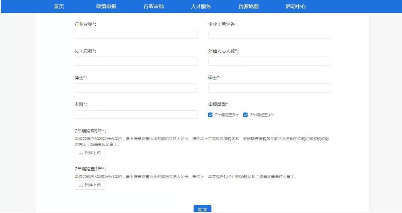Submit the form with the 提交 button
The width and height of the screenshot is (402, 213).
click(x=203, y=209)
